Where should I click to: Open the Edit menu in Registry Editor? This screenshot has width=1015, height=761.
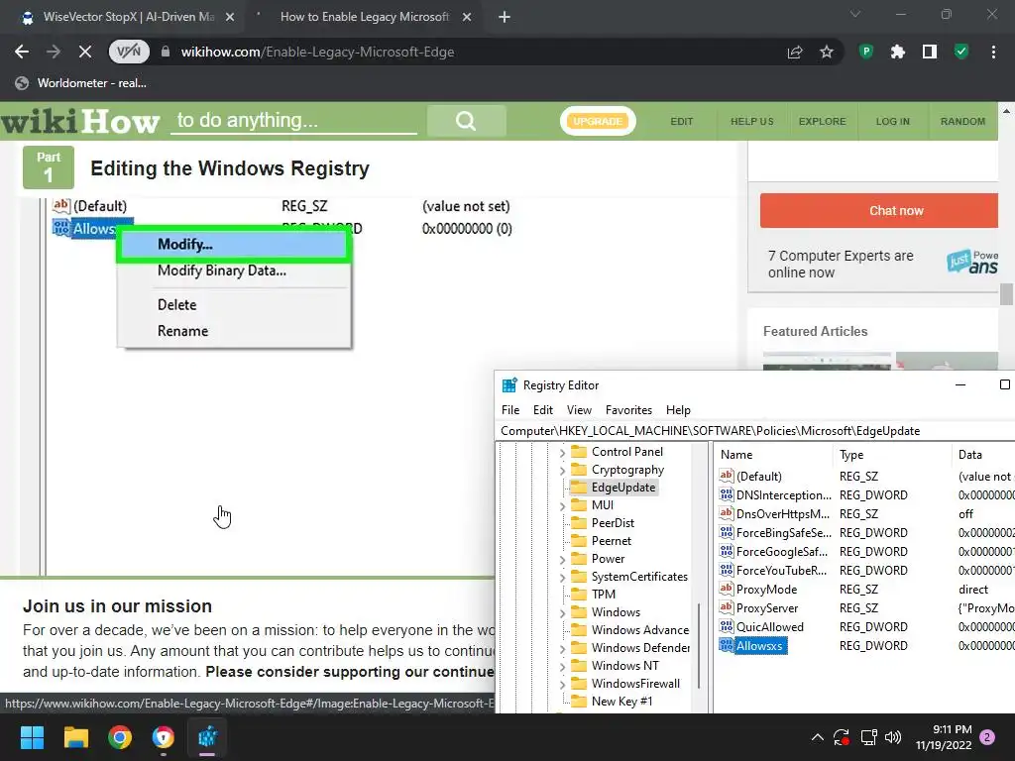[542, 410]
